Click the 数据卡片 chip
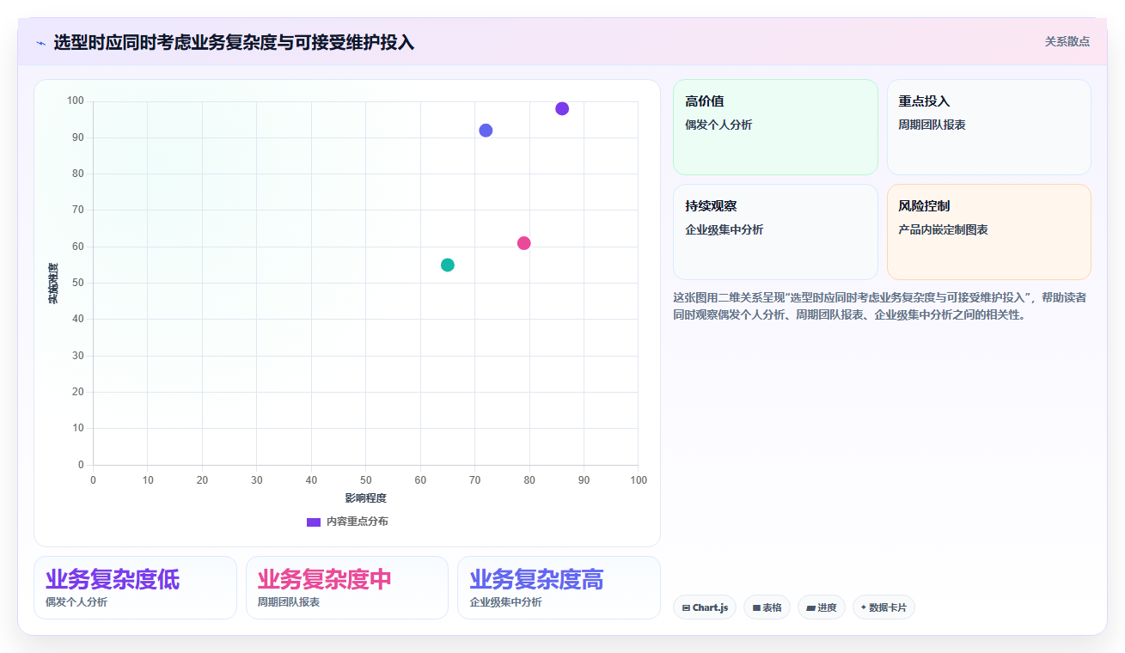The image size is (1125, 653). (883, 607)
